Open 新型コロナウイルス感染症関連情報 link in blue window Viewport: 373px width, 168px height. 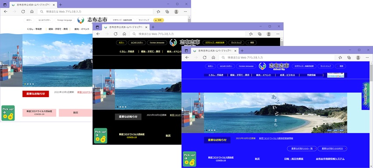pyautogui.click(x=276, y=138)
